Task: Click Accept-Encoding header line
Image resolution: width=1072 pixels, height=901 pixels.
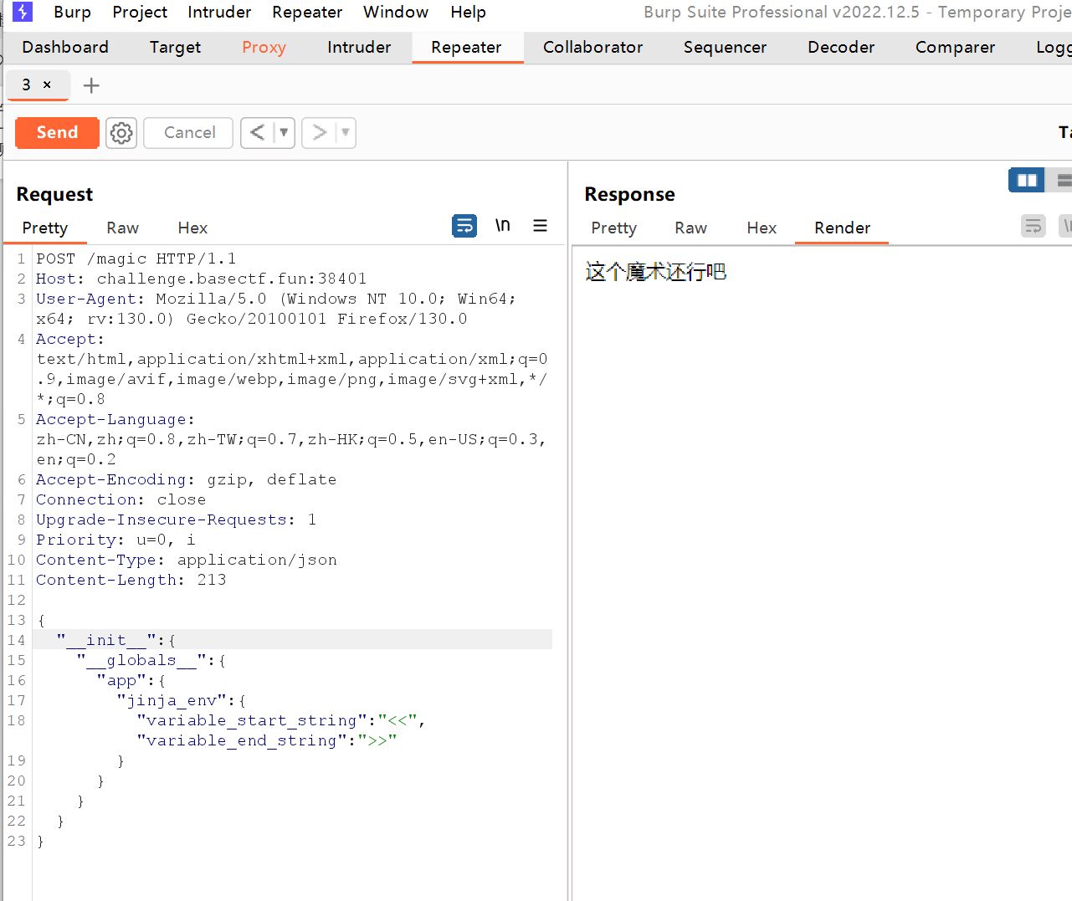Action: tap(186, 479)
